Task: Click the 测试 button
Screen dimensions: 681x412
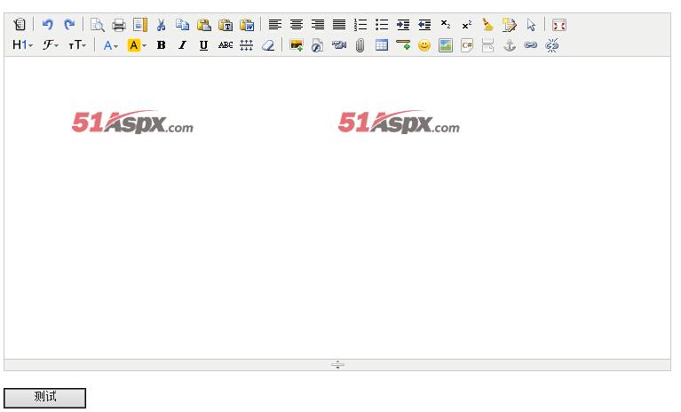Action: [x=45, y=398]
